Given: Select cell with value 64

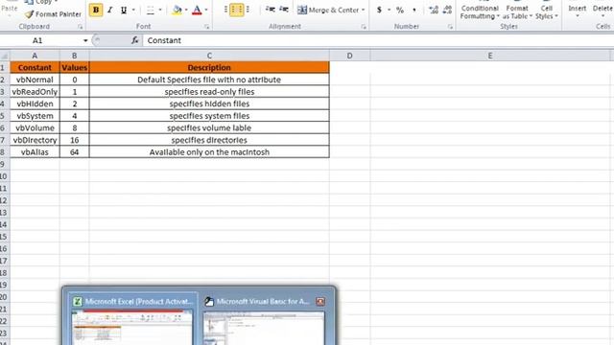Looking at the screenshot, I should tap(75, 151).
